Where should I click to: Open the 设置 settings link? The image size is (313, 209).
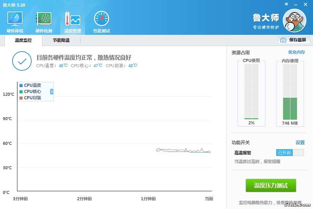[300, 142]
